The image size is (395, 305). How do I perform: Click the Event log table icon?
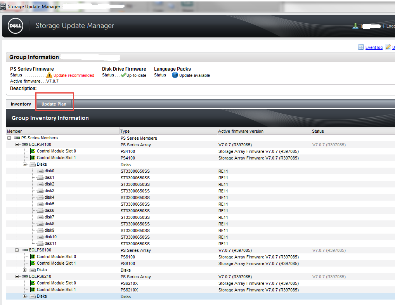pyautogui.click(x=361, y=47)
